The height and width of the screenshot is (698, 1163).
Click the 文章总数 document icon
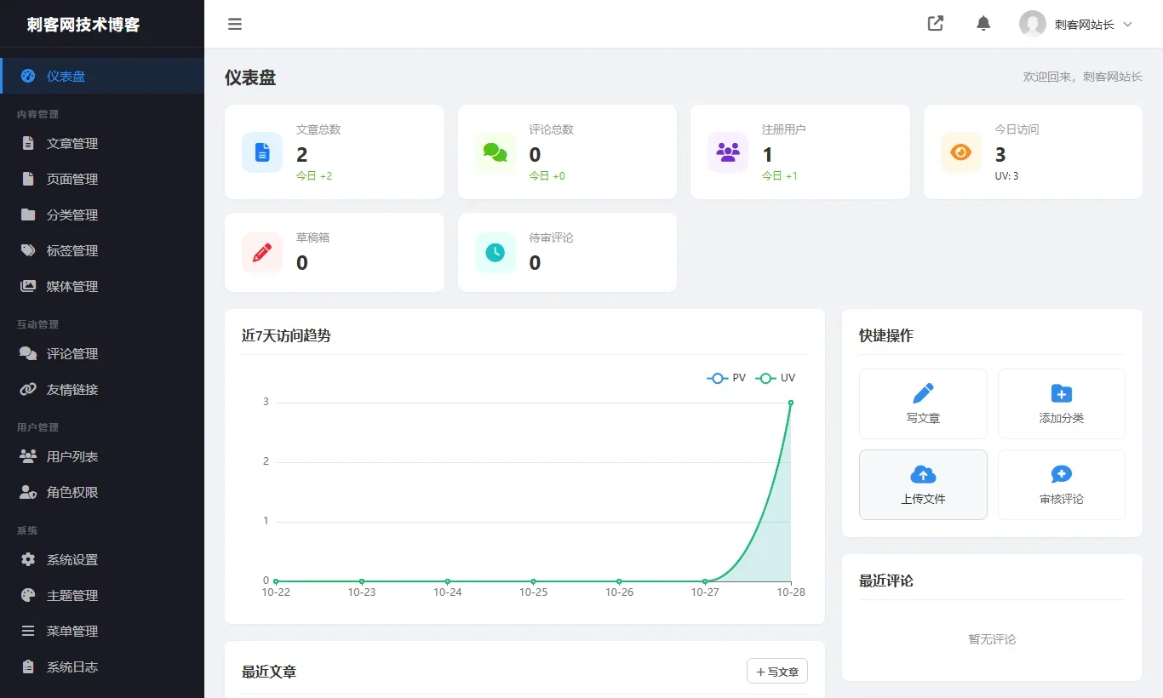[x=262, y=152]
